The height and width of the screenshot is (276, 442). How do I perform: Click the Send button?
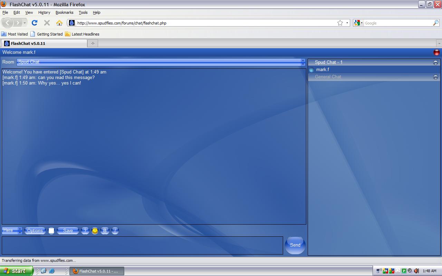pos(295,245)
